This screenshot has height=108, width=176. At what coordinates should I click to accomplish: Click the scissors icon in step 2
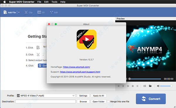coord(38,55)
